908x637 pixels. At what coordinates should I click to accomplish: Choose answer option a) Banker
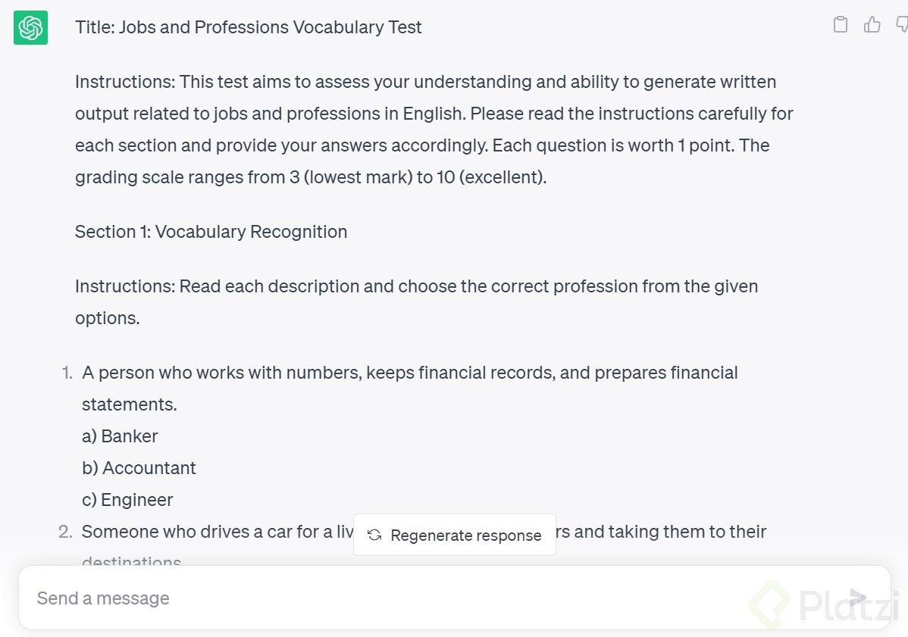120,436
